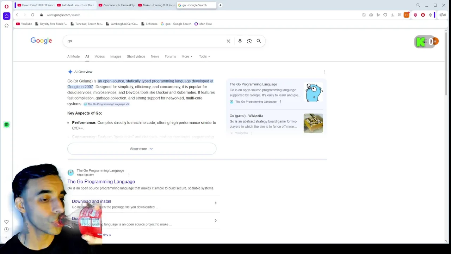Image resolution: width=451 pixels, height=254 pixels.
Task: Open three-dot menu beside go.dev result
Action: tap(129, 175)
